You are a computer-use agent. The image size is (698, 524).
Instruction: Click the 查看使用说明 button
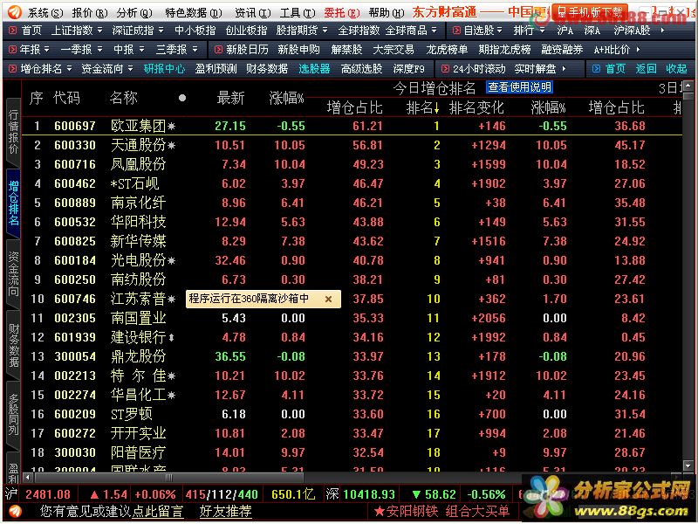tap(519, 86)
